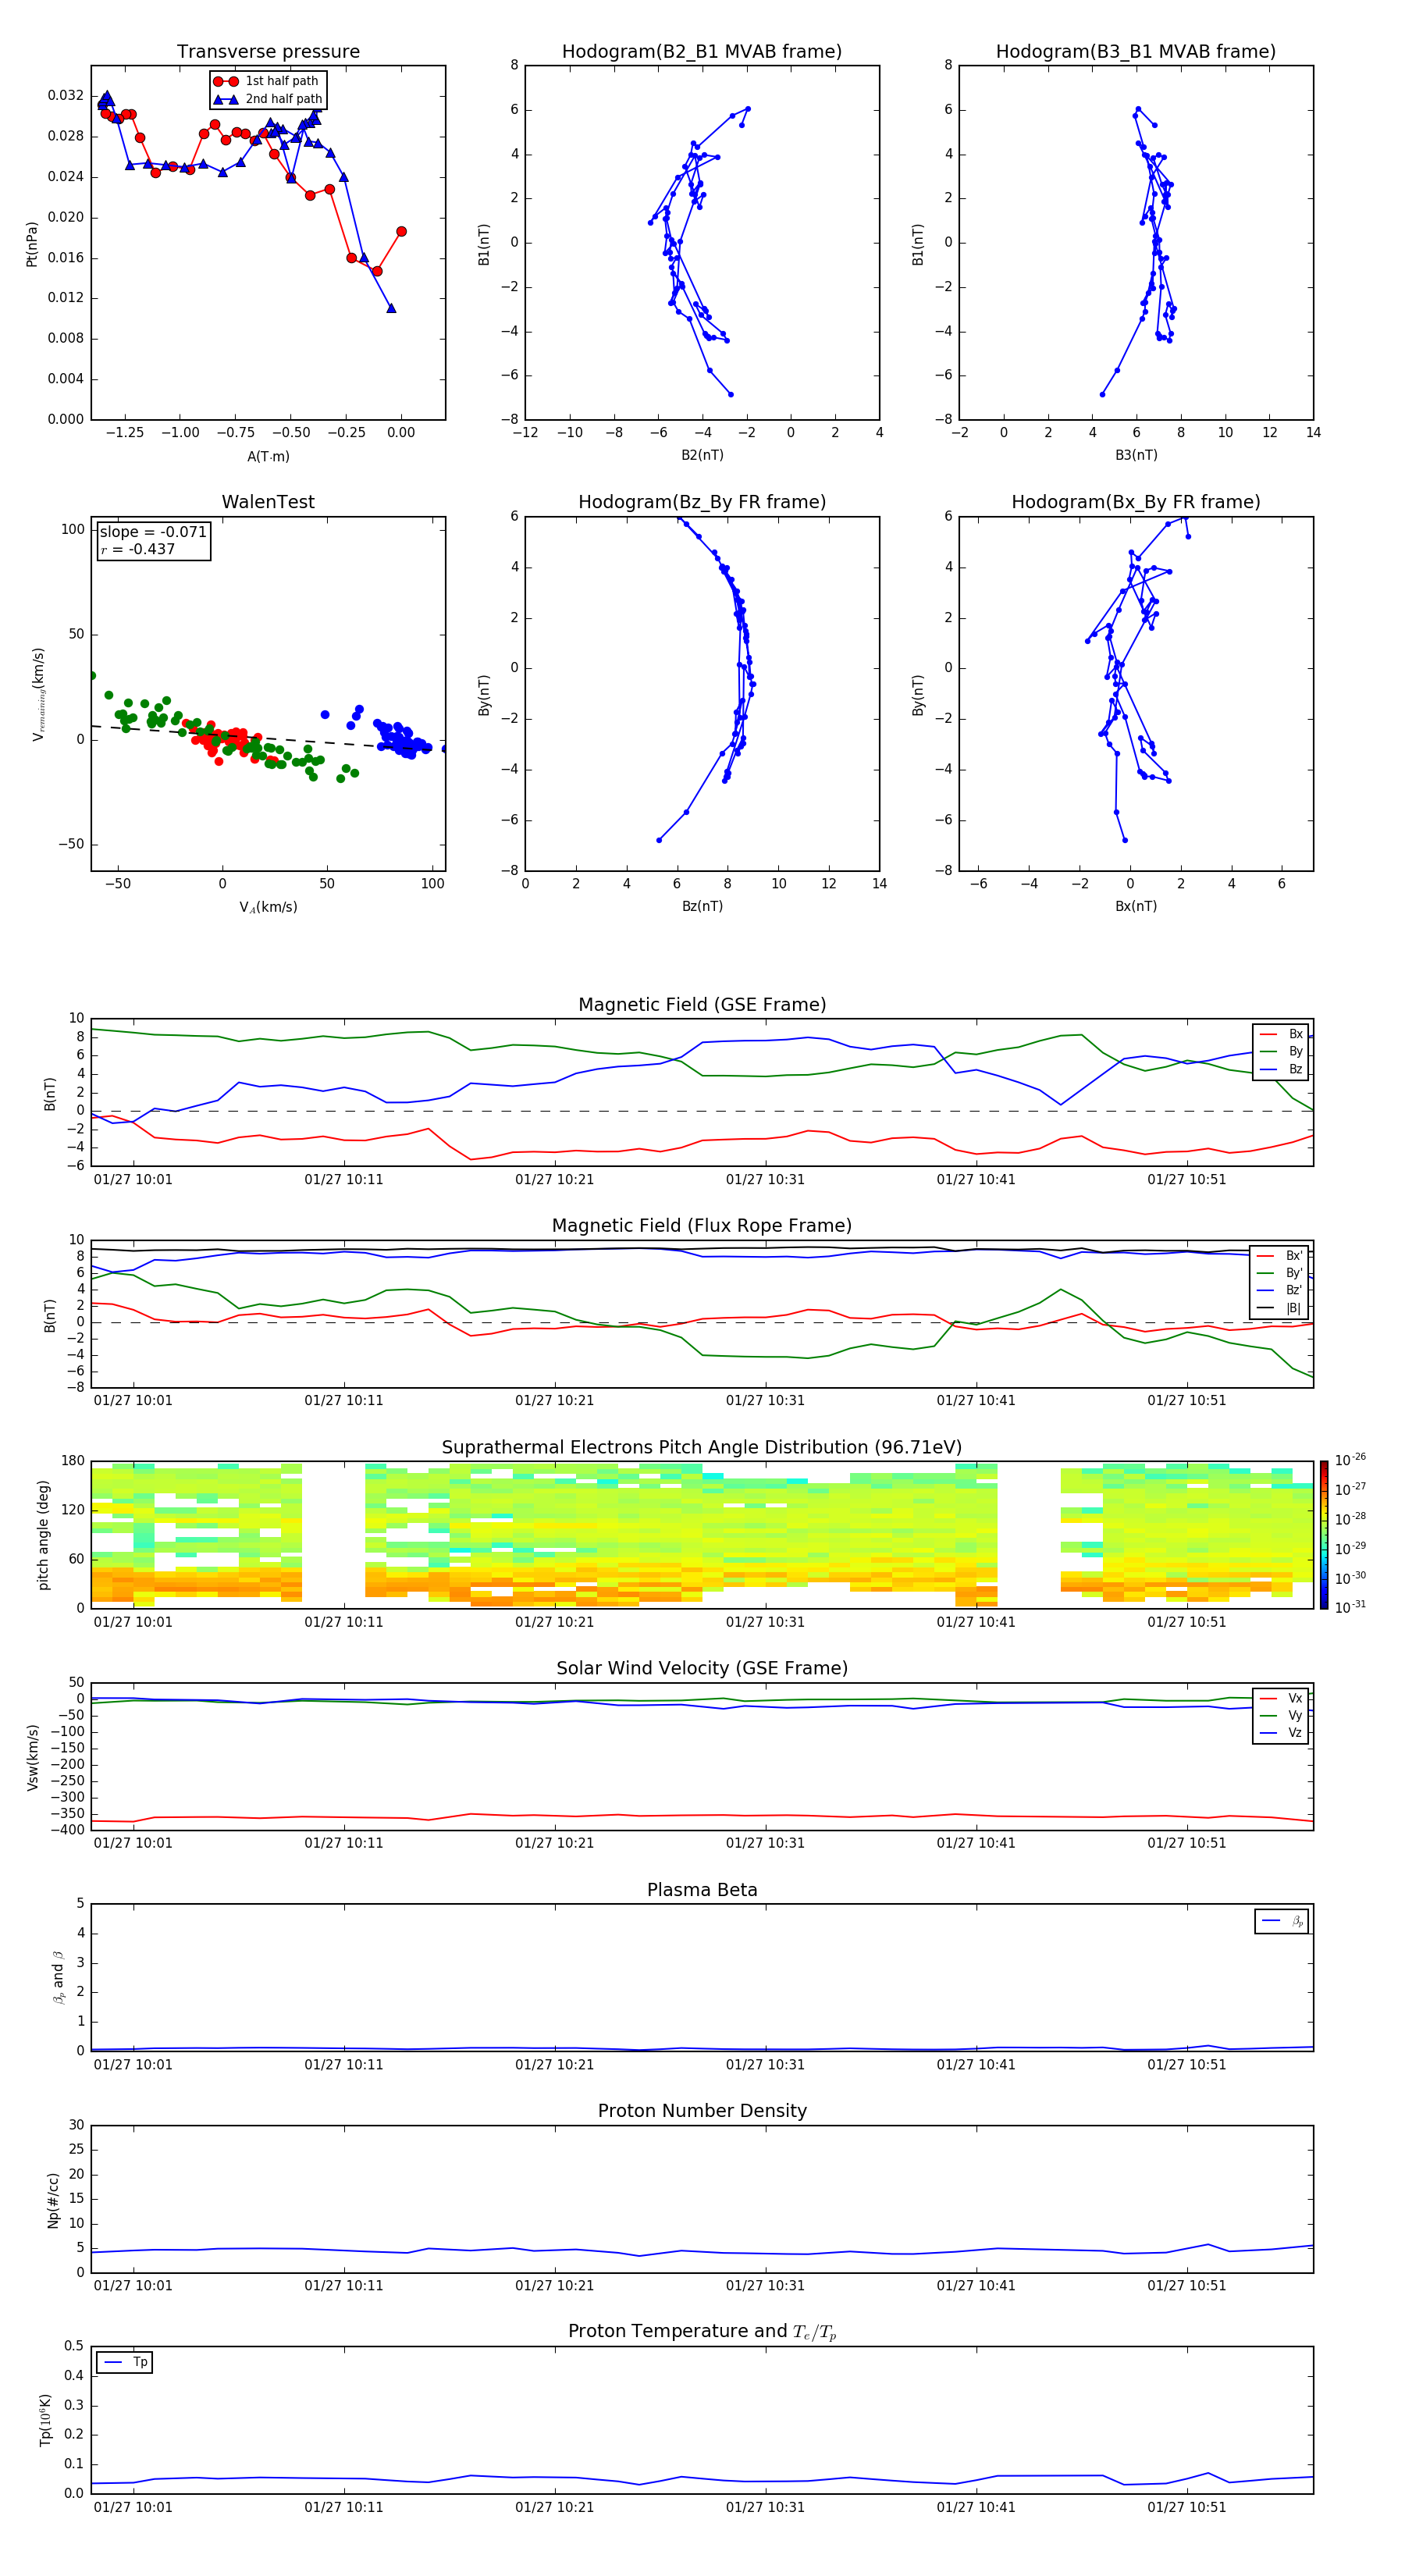Image resolution: width=1405 pixels, height=2576 pixels.
Task: Click '01/27 10:11' under the Proton Number Density plot
Action: pos(344,2286)
